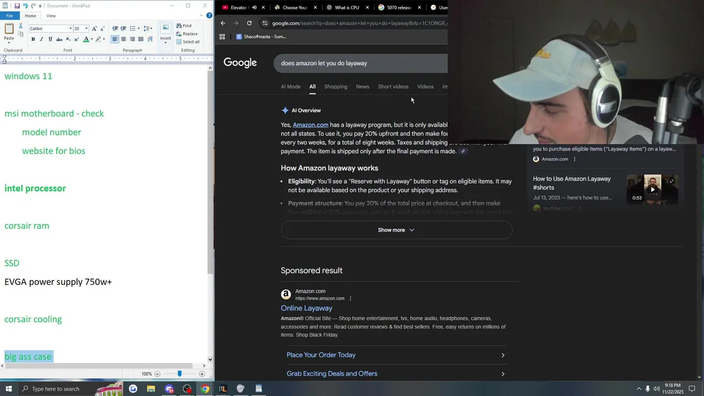Image resolution: width=704 pixels, height=396 pixels.
Task: Switch to the View ribbon tab
Action: click(x=51, y=16)
